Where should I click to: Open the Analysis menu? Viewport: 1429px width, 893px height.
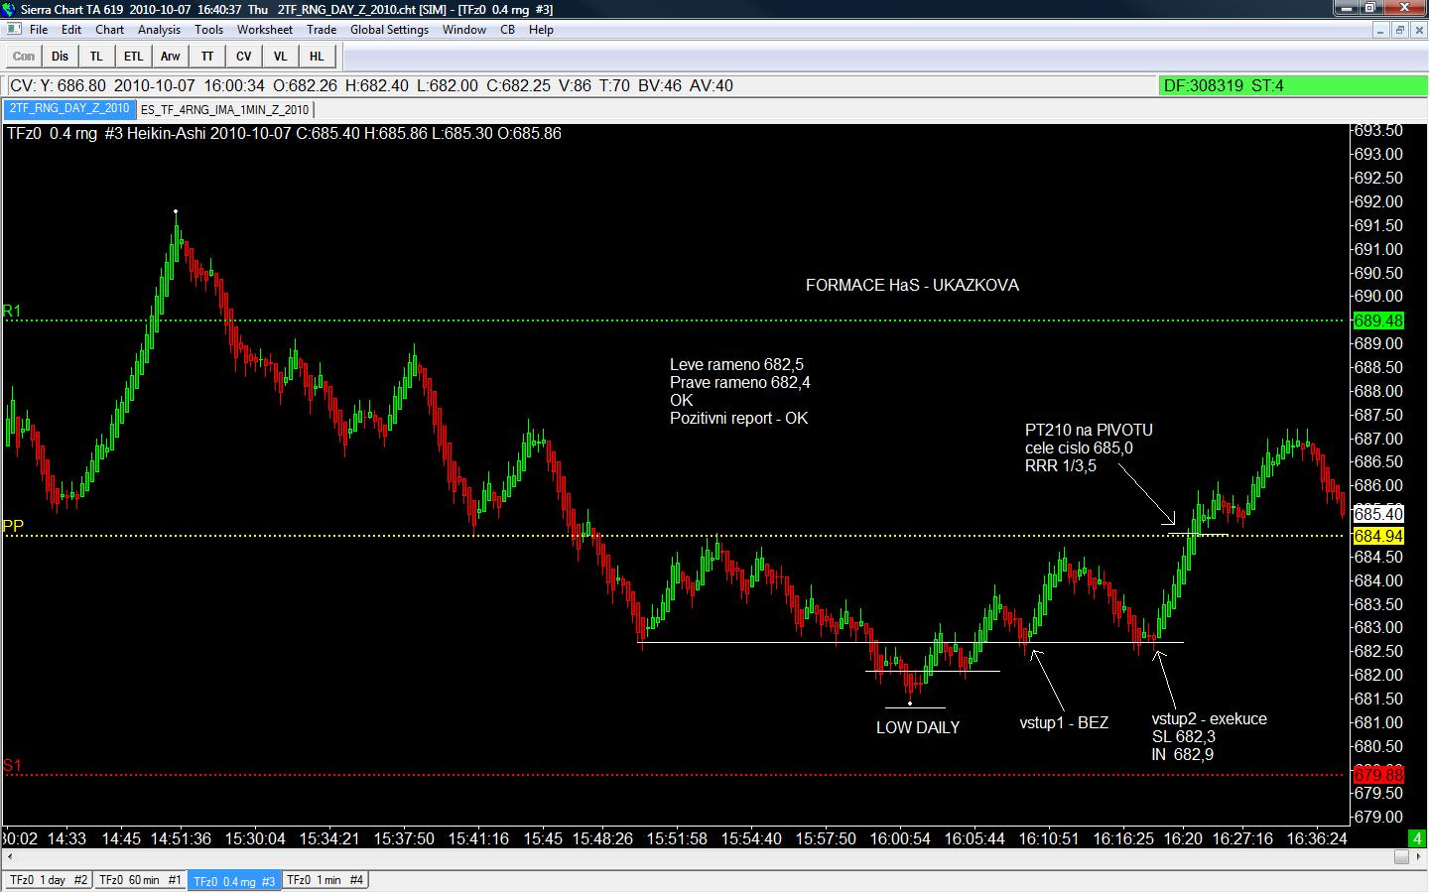click(159, 30)
